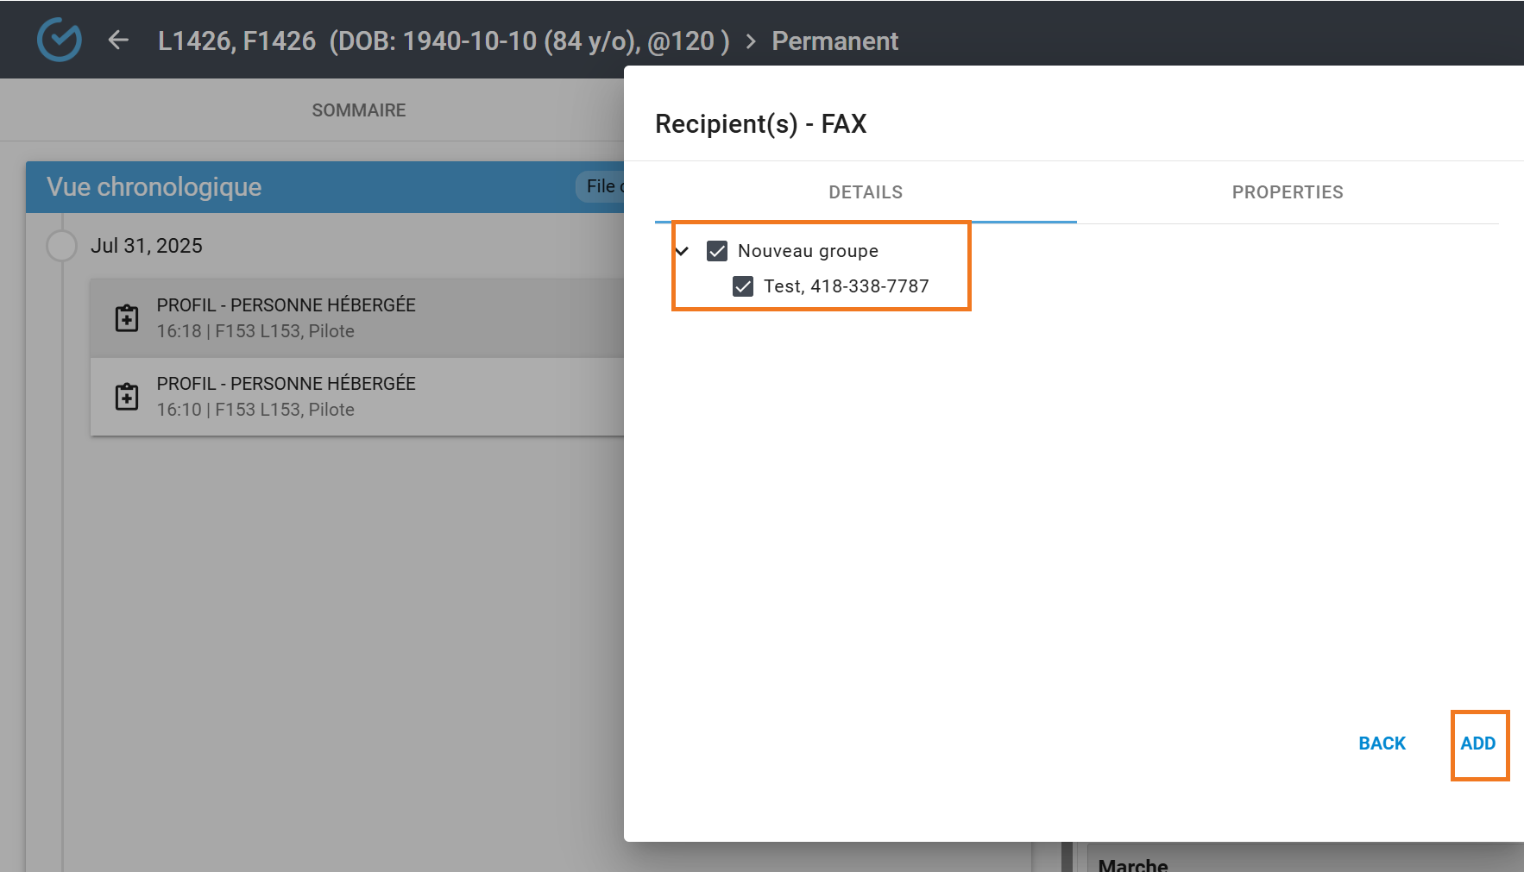Click the clipboard icon of the 16:18 profile entry
Viewport: 1524px width, 872px height.
(x=127, y=318)
